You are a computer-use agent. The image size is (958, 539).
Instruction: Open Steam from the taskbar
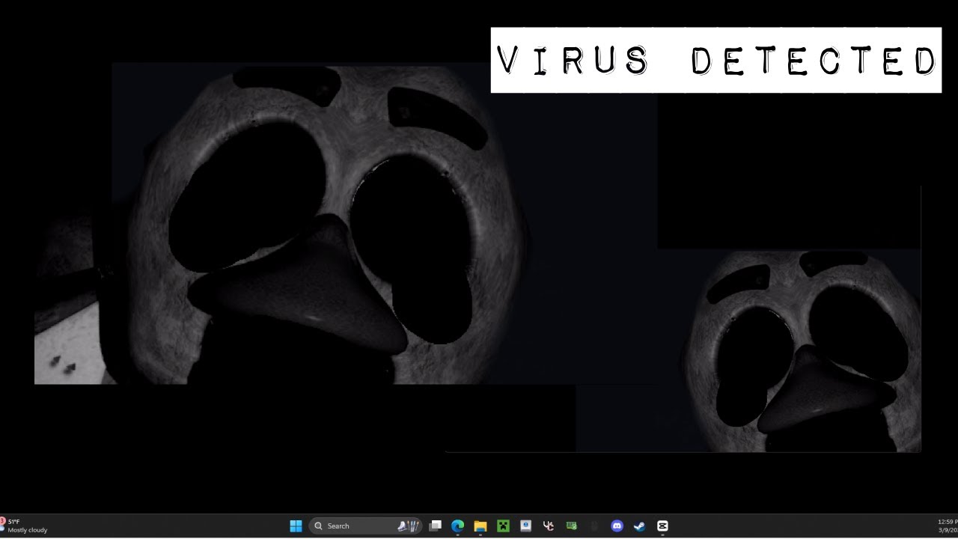coord(639,526)
